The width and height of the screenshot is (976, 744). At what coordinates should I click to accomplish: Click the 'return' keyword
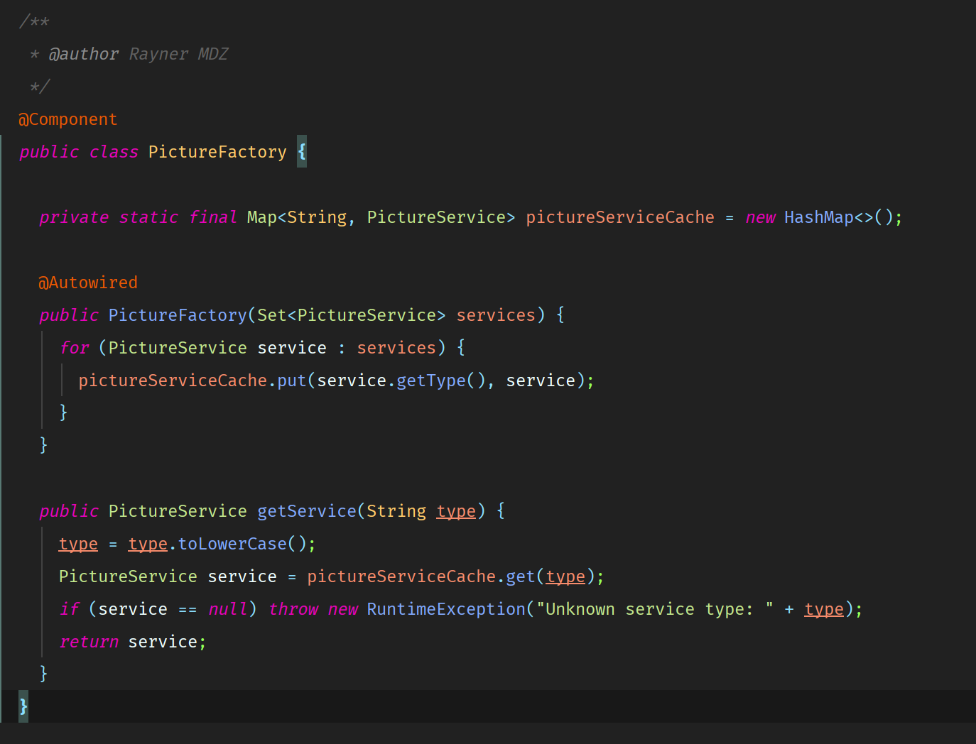pyautogui.click(x=89, y=642)
